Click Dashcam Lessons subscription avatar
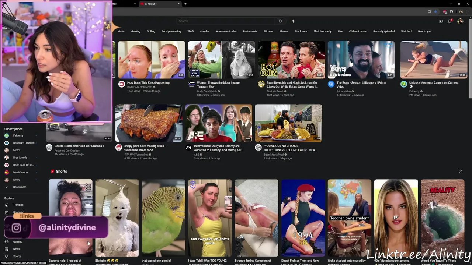Viewport: 472px width, 265px height. pos(7,143)
